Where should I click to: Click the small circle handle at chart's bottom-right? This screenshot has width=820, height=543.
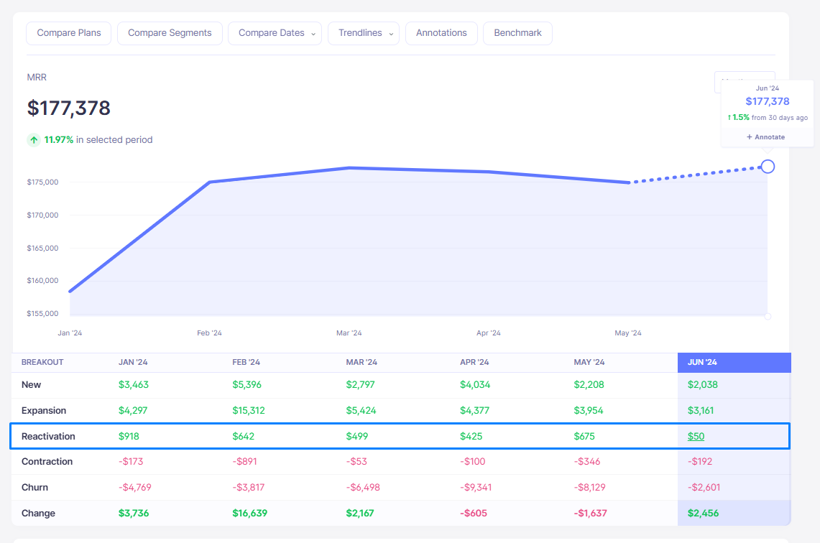pos(768,316)
